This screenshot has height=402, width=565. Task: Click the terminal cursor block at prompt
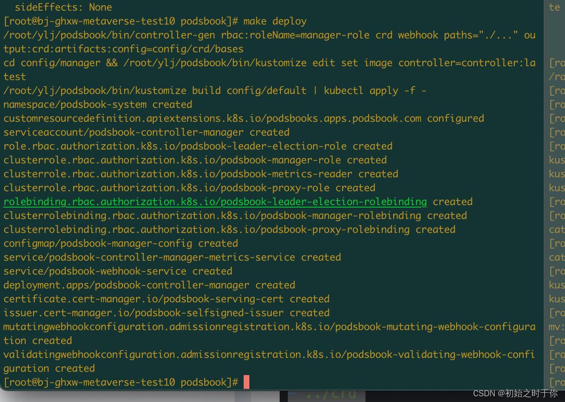[246, 382]
